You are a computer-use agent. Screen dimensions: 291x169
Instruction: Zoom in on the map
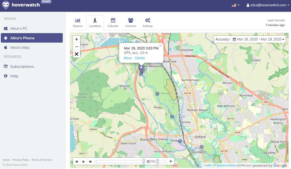(77, 39)
